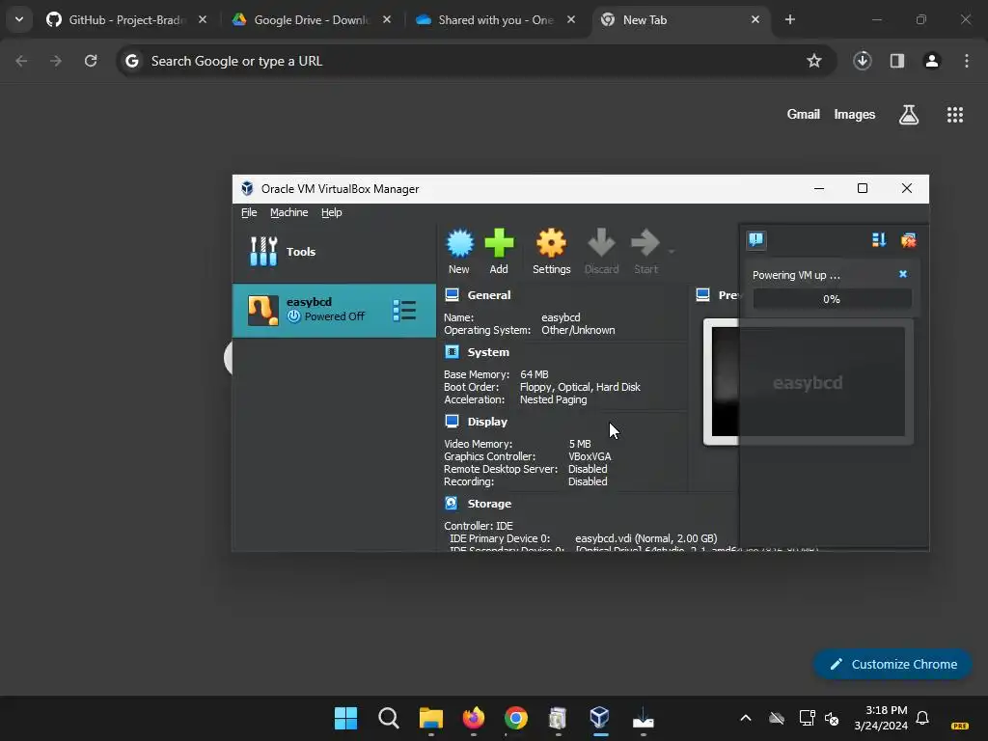
Task: Click the System section chip icon
Action: tap(452, 351)
